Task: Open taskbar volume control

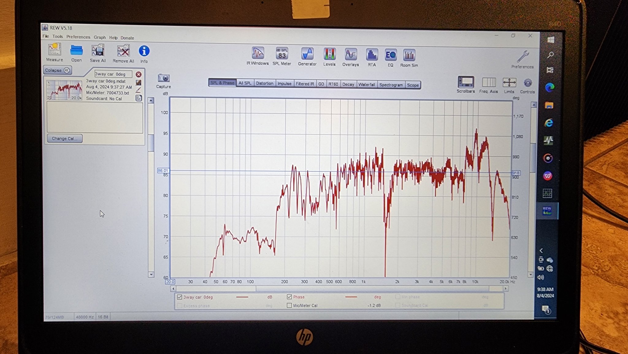Action: coord(541,277)
